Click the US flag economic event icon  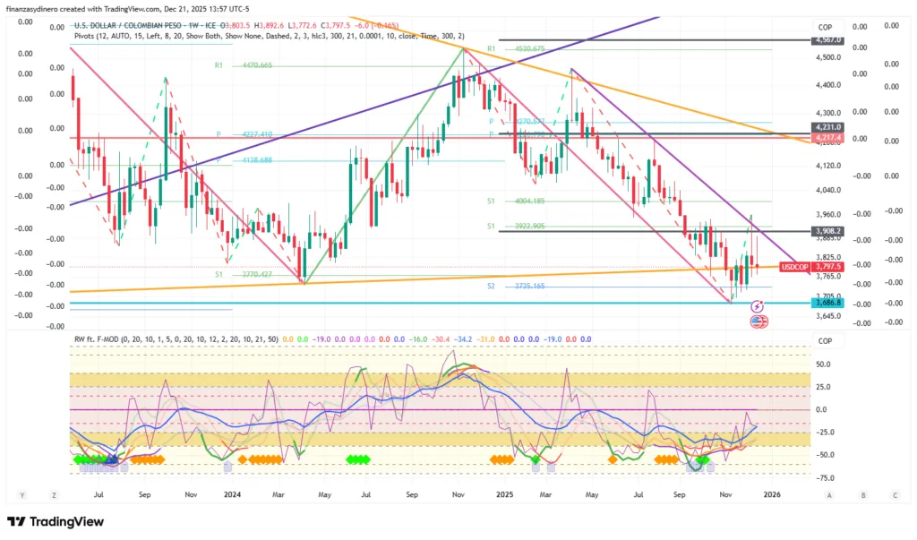point(758,321)
